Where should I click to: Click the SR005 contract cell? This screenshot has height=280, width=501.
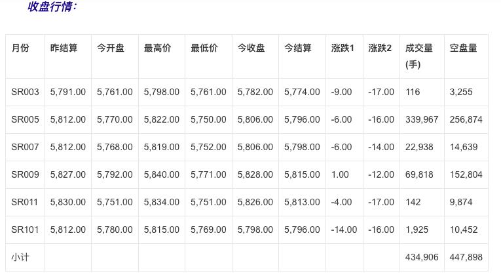(x=25, y=120)
